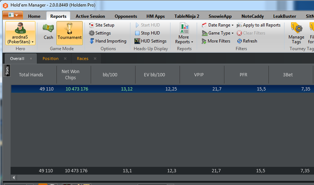Expand the vertical Stats side panel

(x=7, y=71)
